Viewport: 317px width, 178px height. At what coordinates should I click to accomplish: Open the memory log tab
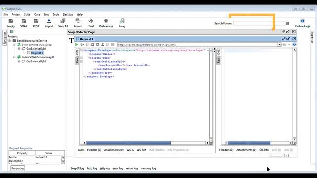(148, 168)
